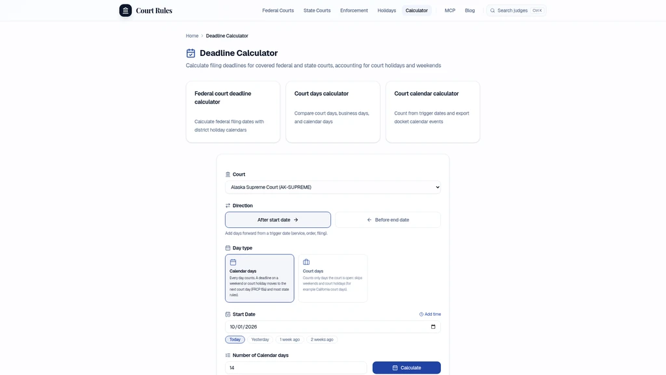
Task: Open the Federal court deadline calculator card
Action: [x=233, y=112]
